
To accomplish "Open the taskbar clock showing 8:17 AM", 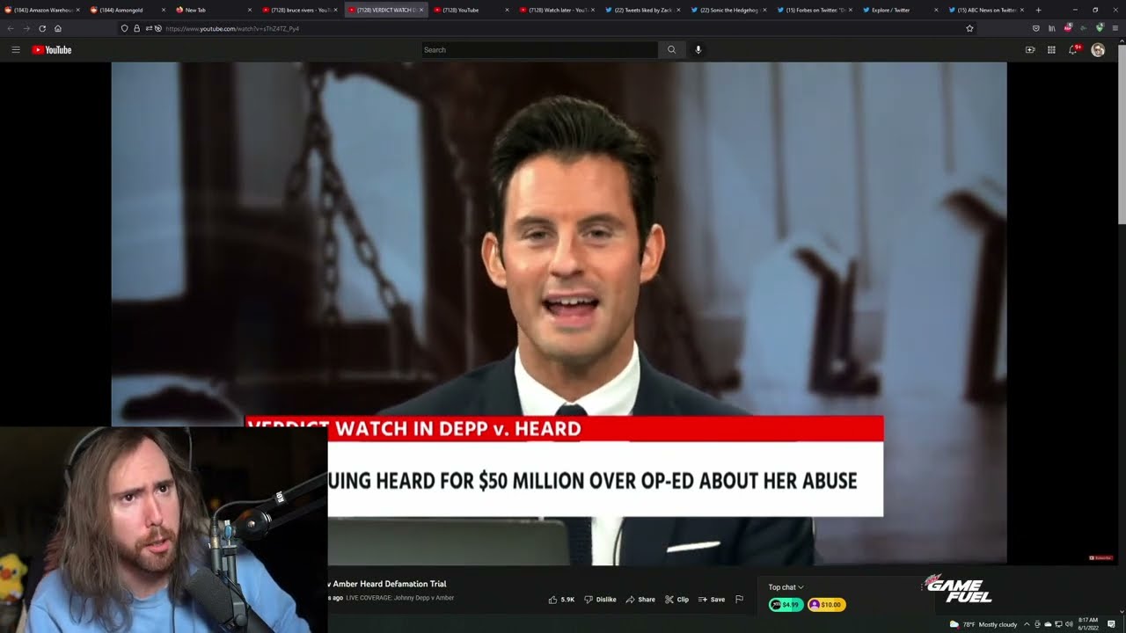I will point(1088,624).
